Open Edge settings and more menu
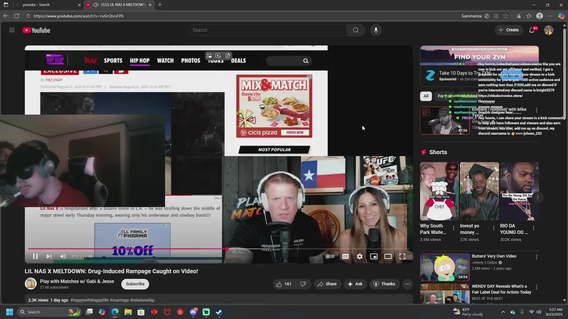 (x=551, y=16)
